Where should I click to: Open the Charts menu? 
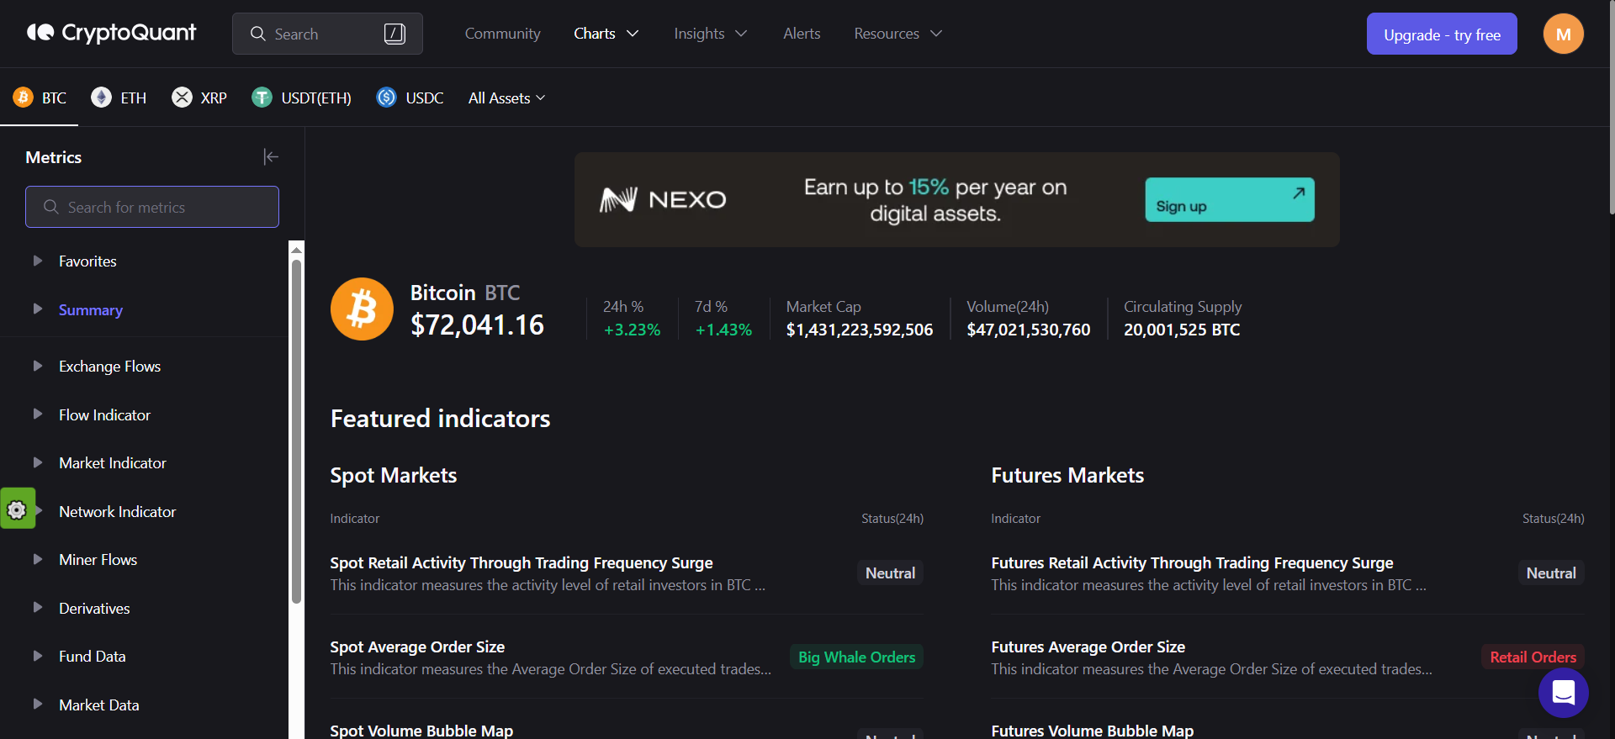pos(606,34)
